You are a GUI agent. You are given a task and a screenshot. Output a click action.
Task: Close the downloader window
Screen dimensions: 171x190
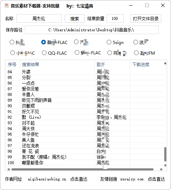pyautogui.click(x=163, y=5)
